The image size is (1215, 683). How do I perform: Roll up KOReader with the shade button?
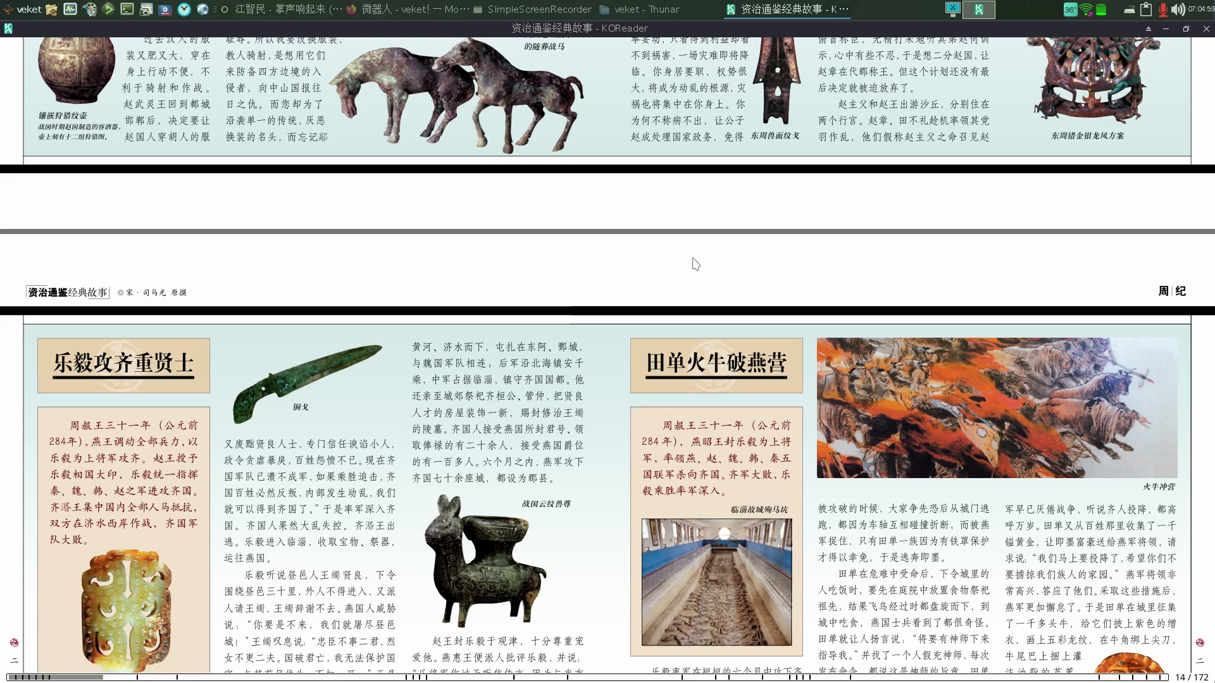[x=1148, y=28]
